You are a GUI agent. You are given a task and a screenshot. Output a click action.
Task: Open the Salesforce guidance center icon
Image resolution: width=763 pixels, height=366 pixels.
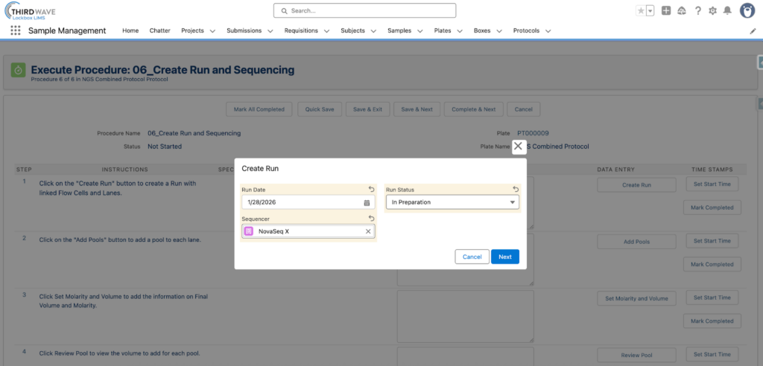tap(682, 10)
